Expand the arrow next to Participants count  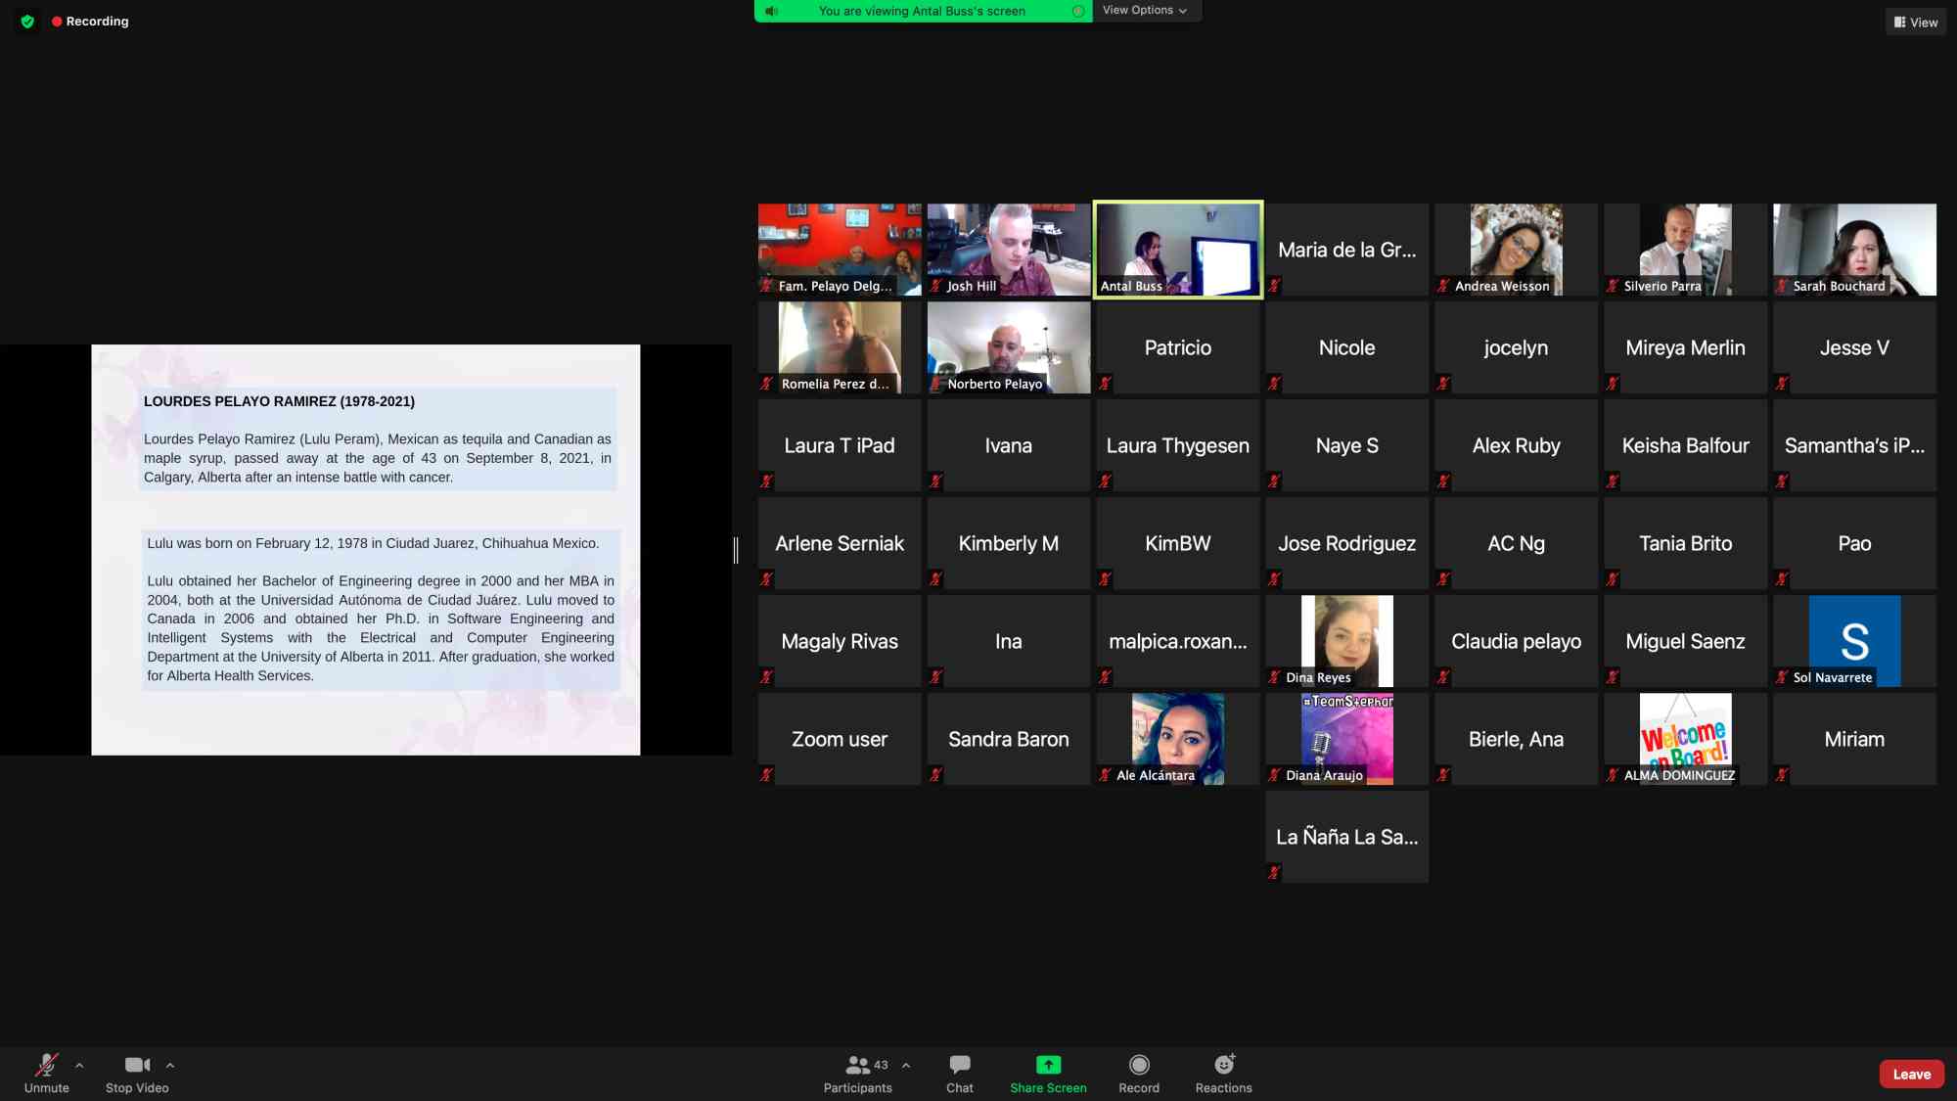coord(906,1065)
